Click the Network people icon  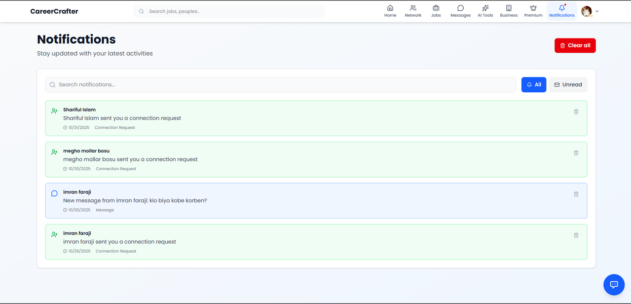pyautogui.click(x=413, y=8)
